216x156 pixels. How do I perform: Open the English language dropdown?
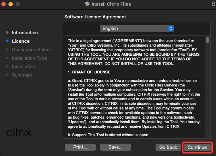pyautogui.click(x=137, y=29)
